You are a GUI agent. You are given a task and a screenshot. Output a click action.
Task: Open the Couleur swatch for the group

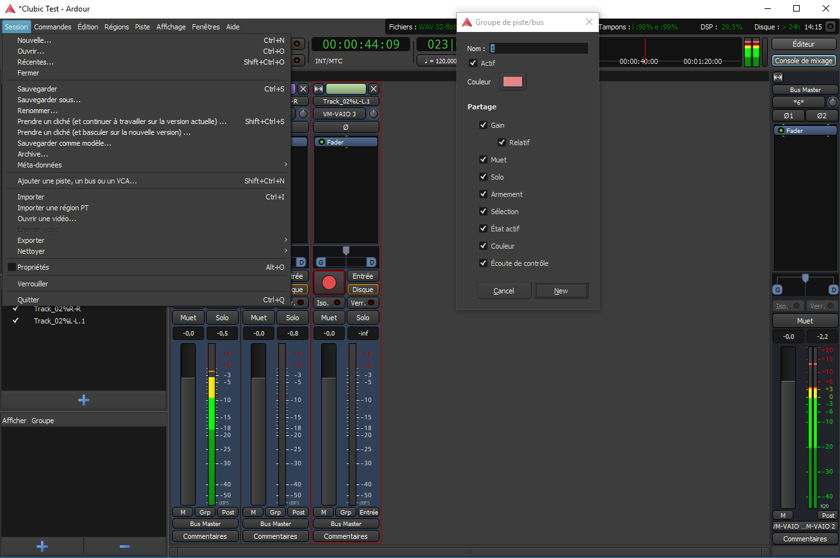512,82
